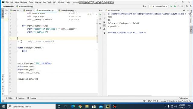
Task: Open the Refactor menu
Action: (x=38, y=2)
